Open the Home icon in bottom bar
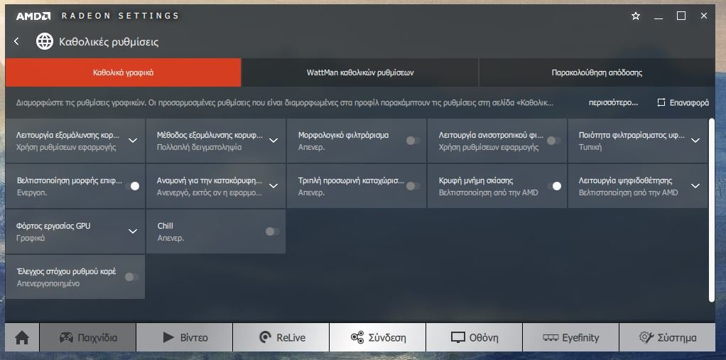The image size is (726, 360). click(22, 338)
